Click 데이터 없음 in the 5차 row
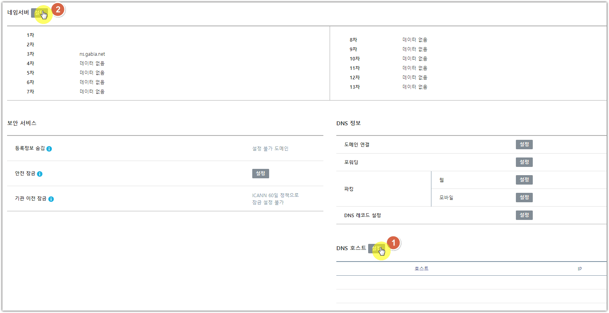The height and width of the screenshot is (313, 609). coord(92,73)
